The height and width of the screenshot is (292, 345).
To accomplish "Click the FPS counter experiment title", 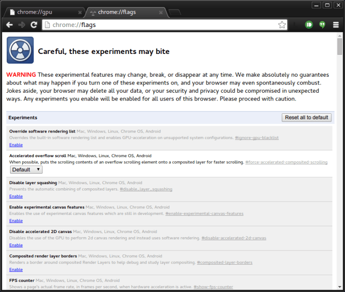I will (22, 281).
